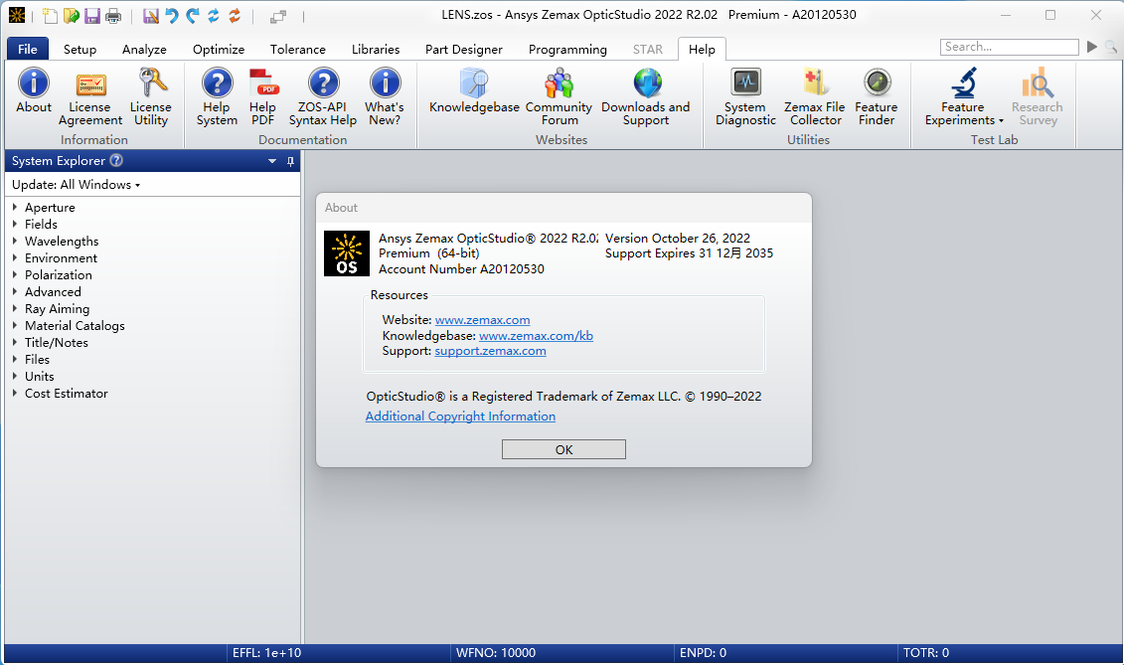Click the WFNO: 10000 status bar value
1124x665 pixels.
pyautogui.click(x=496, y=653)
